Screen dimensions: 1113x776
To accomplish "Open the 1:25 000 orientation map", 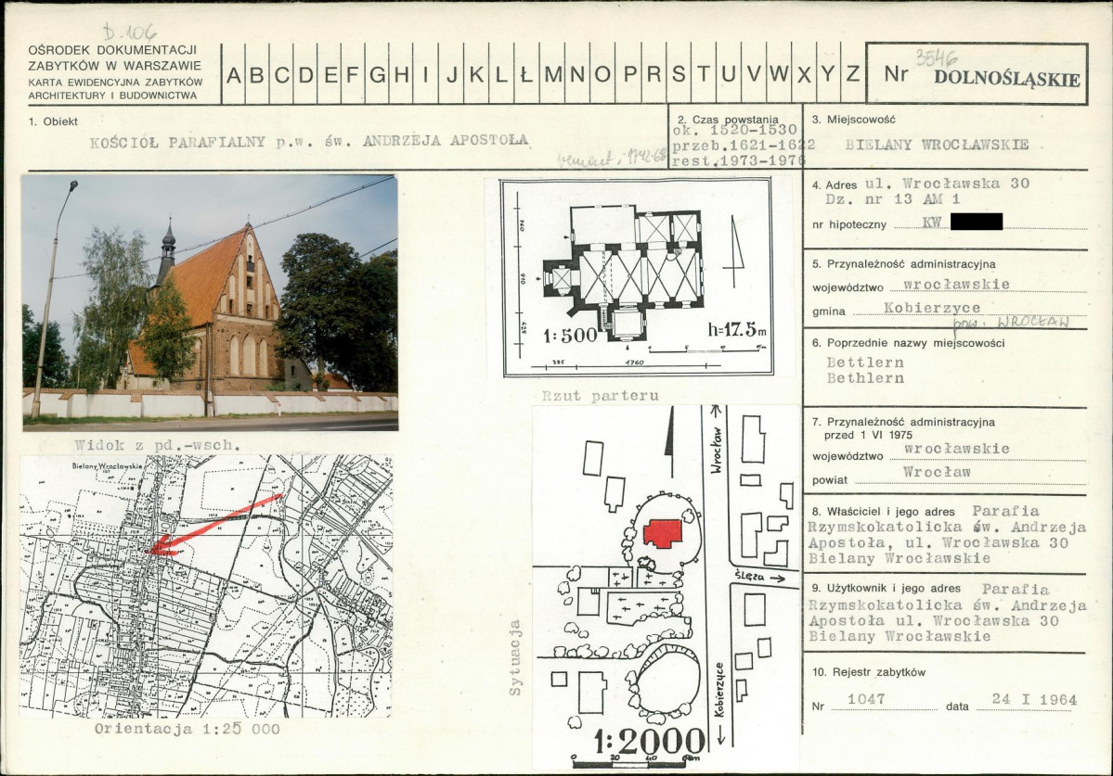I will 206,586.
